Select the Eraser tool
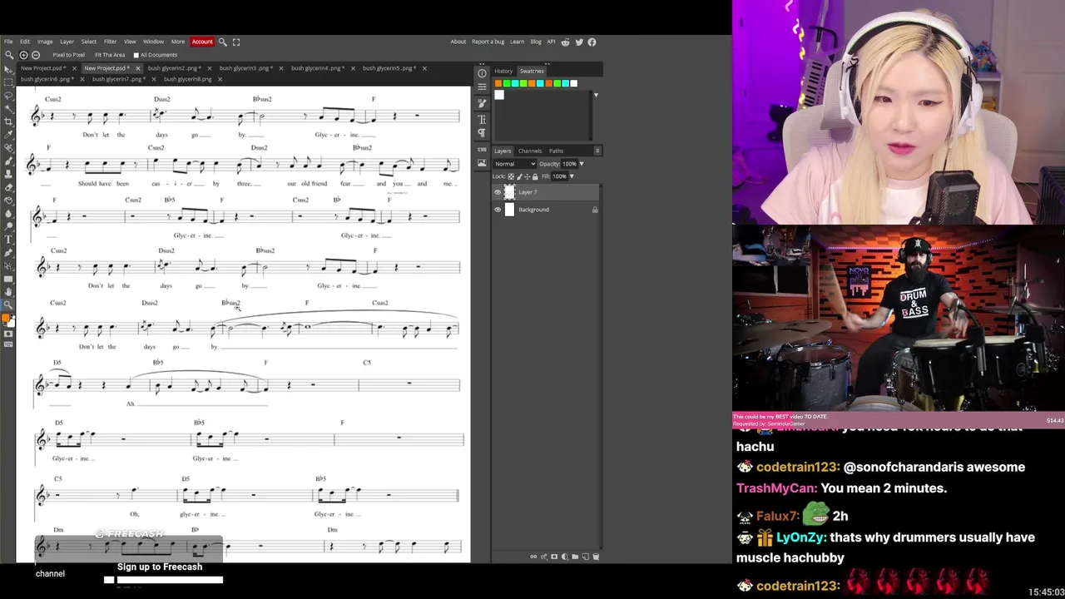 pyautogui.click(x=8, y=188)
